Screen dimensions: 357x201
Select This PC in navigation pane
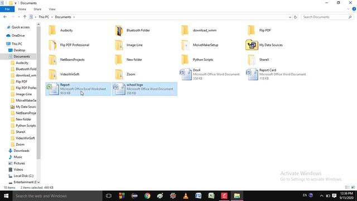[17, 44]
